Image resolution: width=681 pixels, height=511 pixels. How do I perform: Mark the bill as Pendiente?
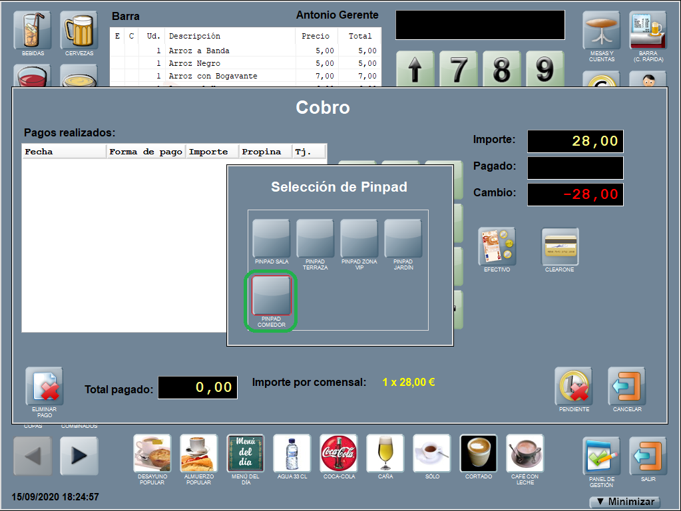point(573,387)
